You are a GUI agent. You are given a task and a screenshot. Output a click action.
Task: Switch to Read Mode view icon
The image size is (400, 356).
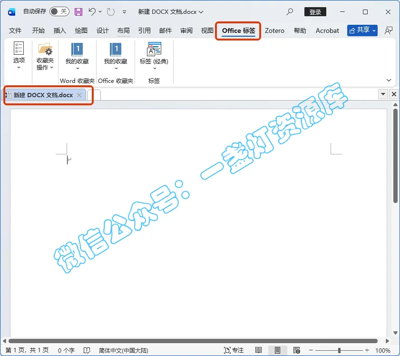coord(258,350)
